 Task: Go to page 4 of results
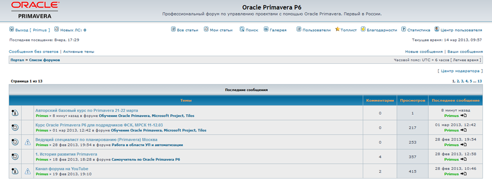pos(467,81)
